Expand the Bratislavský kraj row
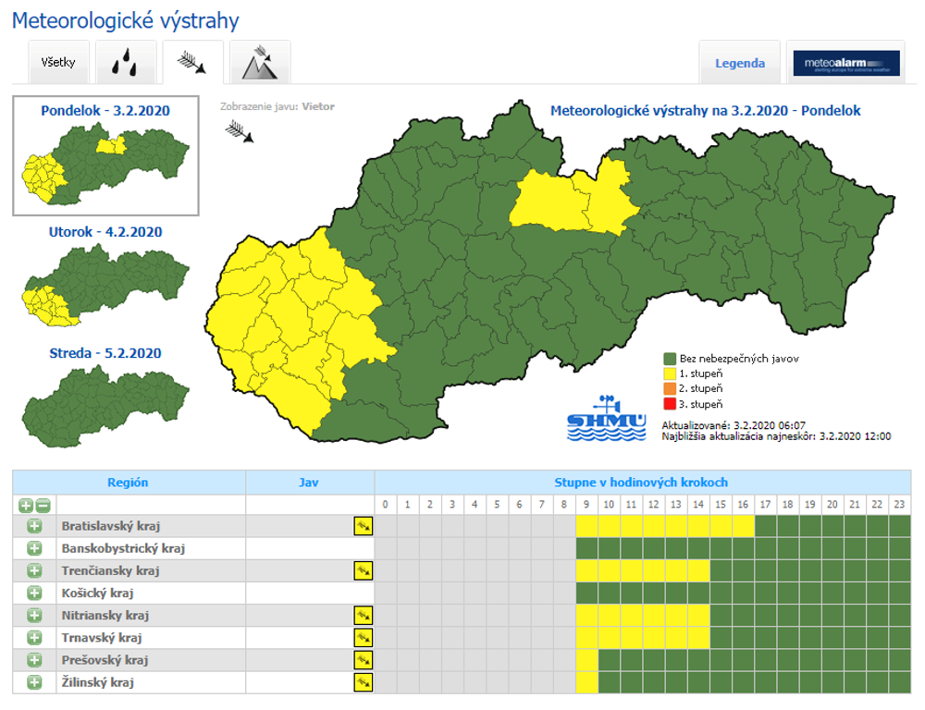This screenshot has width=925, height=710. [34, 526]
